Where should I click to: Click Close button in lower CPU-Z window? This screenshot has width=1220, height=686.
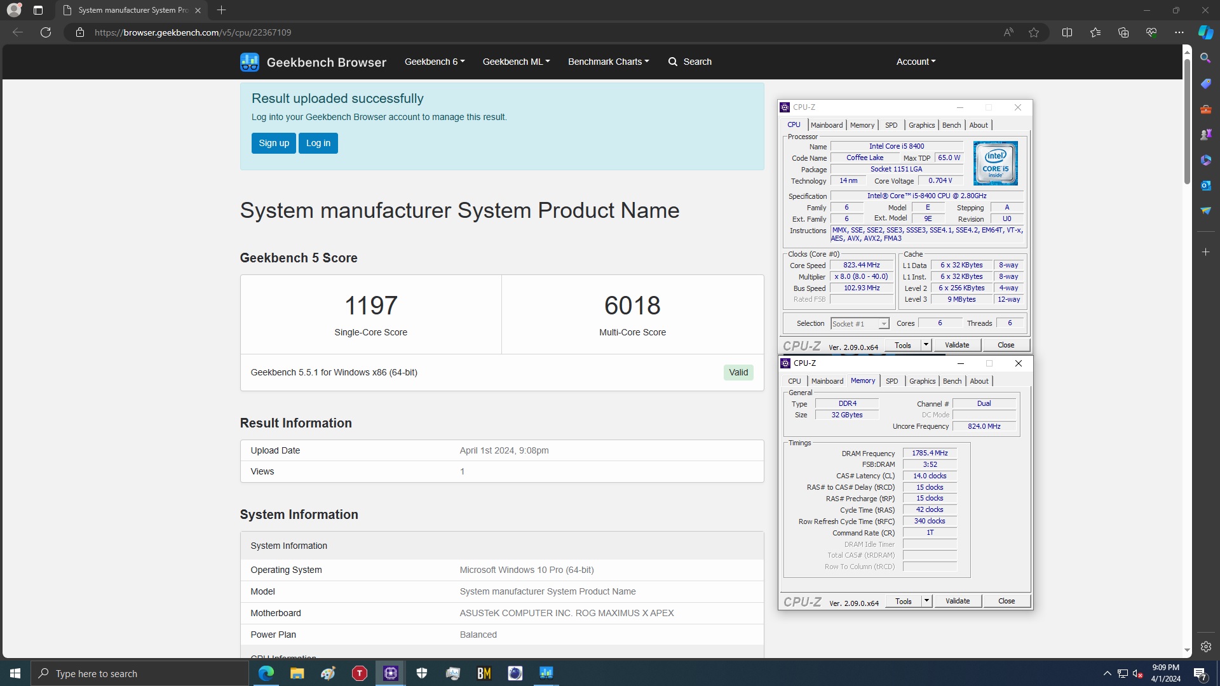(x=1006, y=601)
